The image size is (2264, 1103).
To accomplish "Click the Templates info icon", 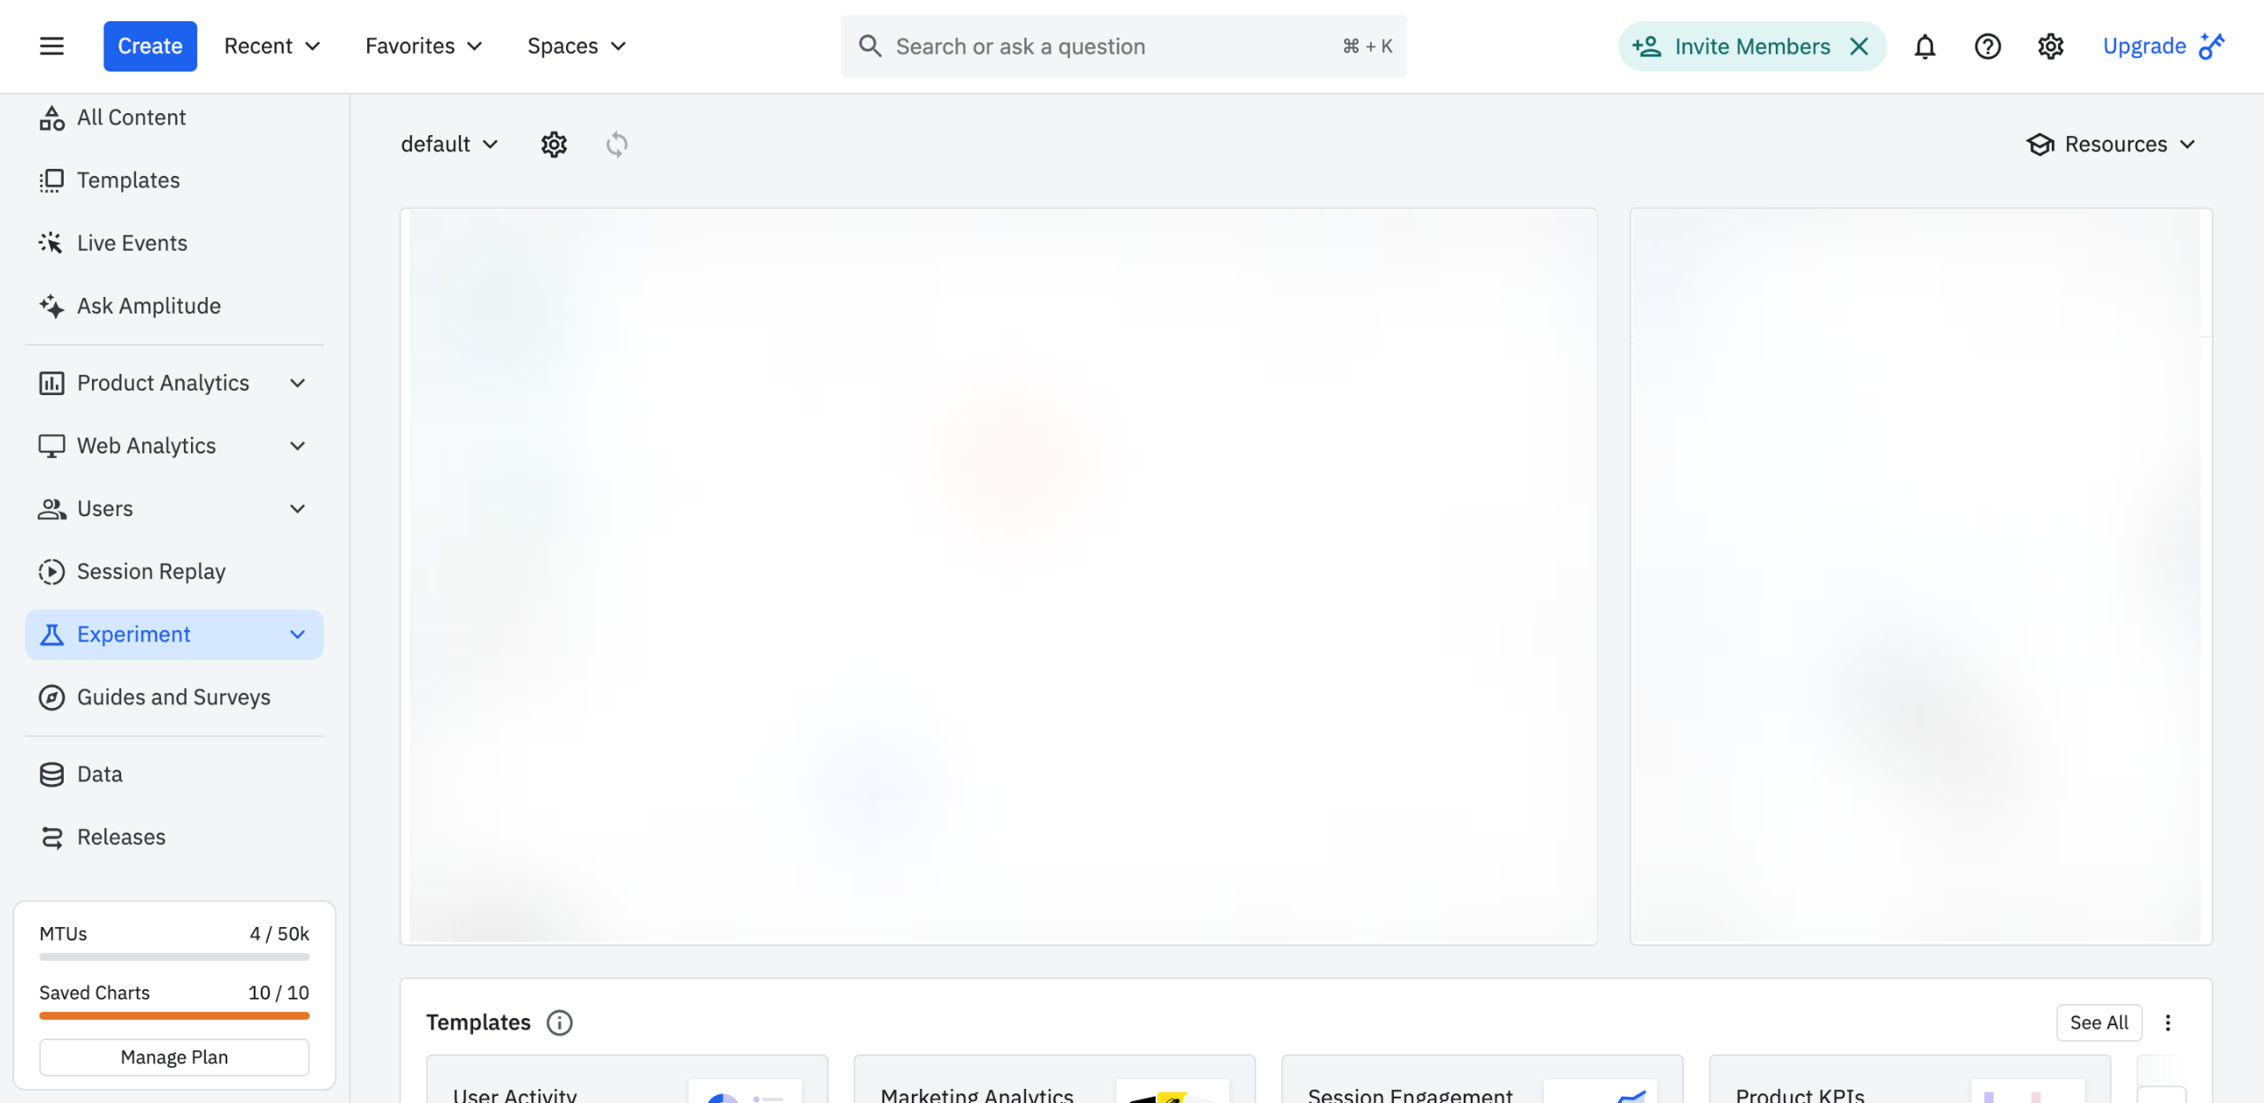I will point(559,1023).
